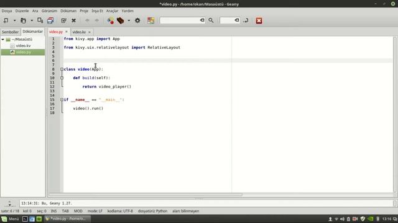Click the Reload file toolbar icon
Image resolution: width=398 pixels, height=223 pixels.
[x=63, y=20]
